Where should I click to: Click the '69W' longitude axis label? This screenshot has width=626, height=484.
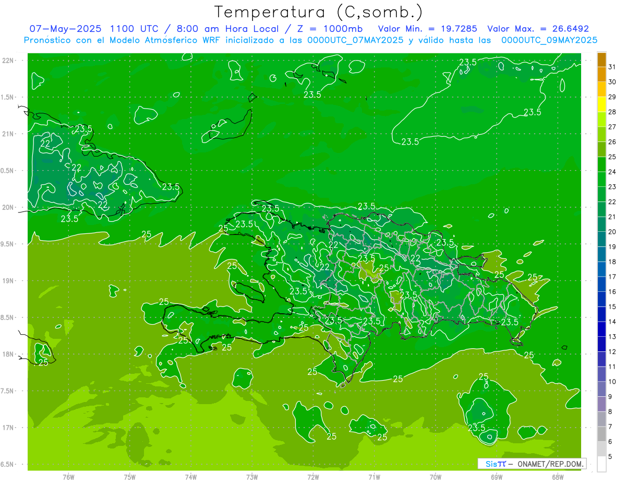coord(497,477)
